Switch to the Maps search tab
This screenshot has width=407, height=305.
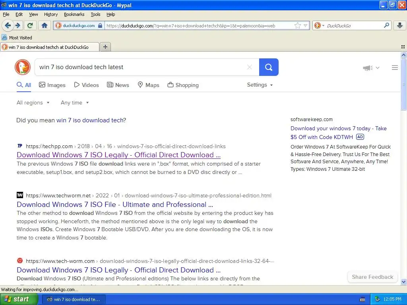pyautogui.click(x=149, y=85)
